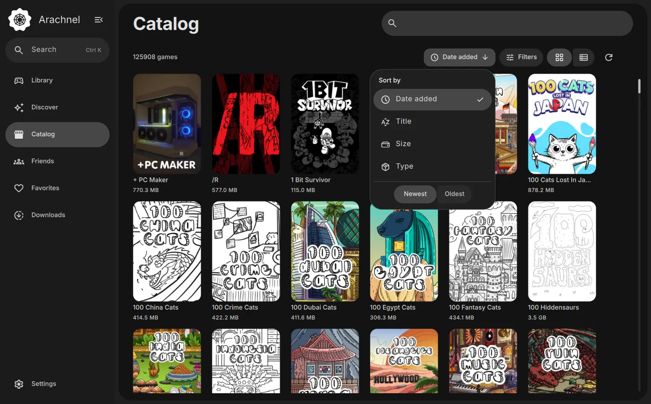Refresh the catalog
Image resolution: width=651 pixels, height=404 pixels.
click(609, 57)
